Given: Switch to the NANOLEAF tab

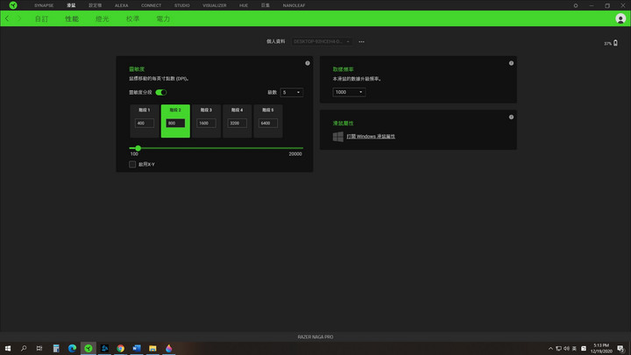Looking at the screenshot, I should pos(294,5).
